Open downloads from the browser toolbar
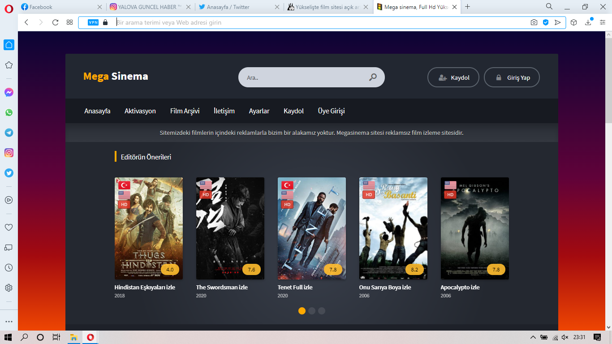This screenshot has height=344, width=612. click(x=589, y=22)
